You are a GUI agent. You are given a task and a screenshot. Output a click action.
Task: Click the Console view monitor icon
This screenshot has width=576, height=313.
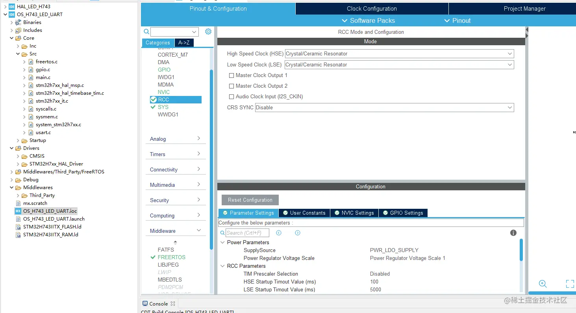[145, 304]
